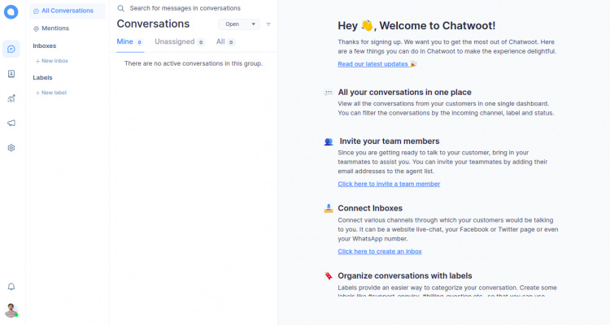This screenshot has height=325, width=610.
Task: Click the conversation filter icon
Action: tap(268, 24)
